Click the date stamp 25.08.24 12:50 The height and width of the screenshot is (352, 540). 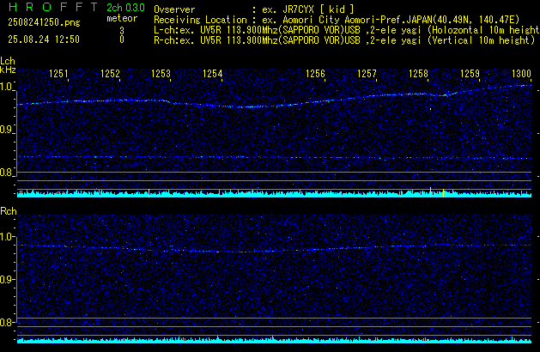tap(44, 39)
